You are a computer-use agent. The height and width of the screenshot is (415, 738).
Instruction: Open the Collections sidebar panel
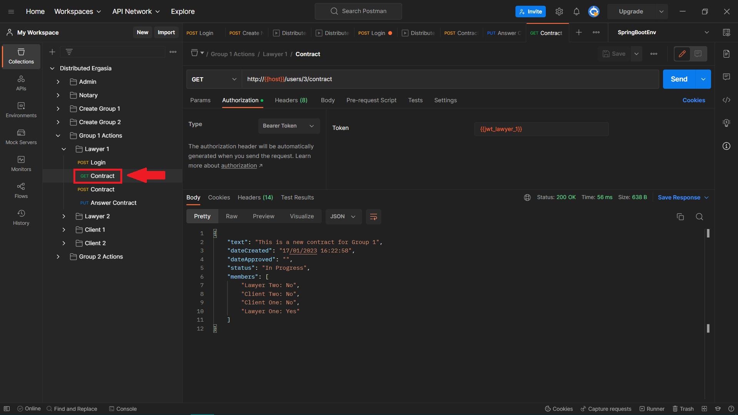pos(21,56)
